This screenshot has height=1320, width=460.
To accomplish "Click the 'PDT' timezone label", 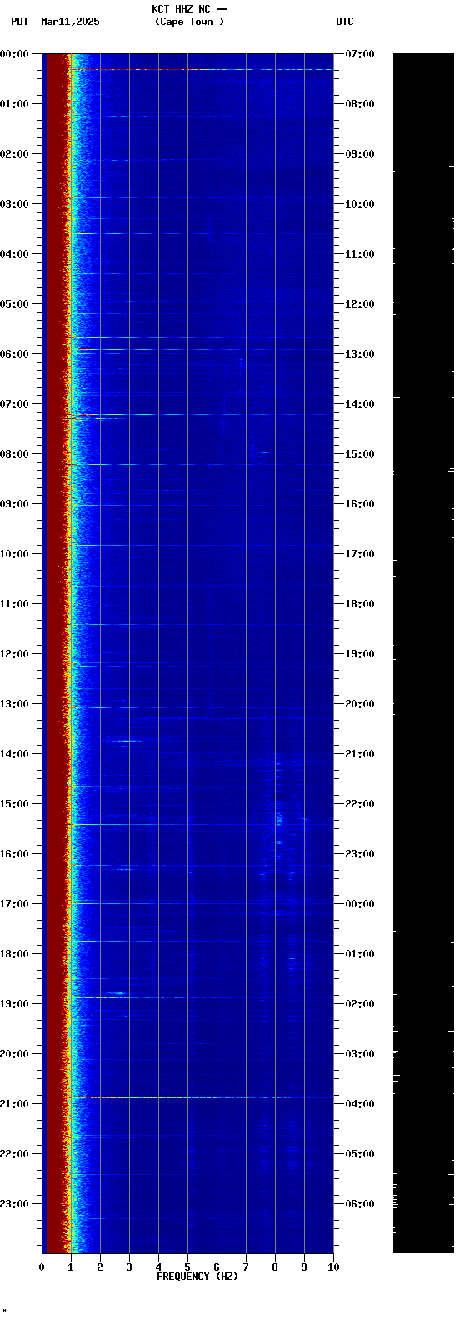I will click(19, 22).
